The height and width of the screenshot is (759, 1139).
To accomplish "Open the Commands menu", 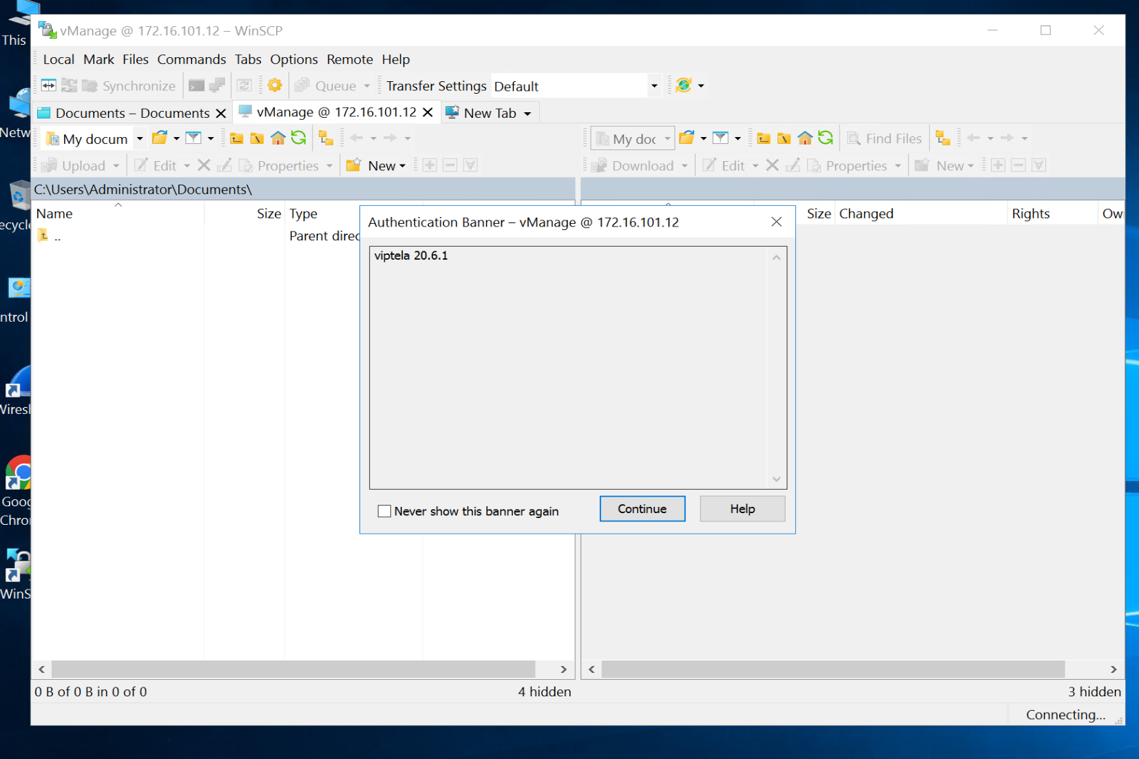I will (x=191, y=59).
